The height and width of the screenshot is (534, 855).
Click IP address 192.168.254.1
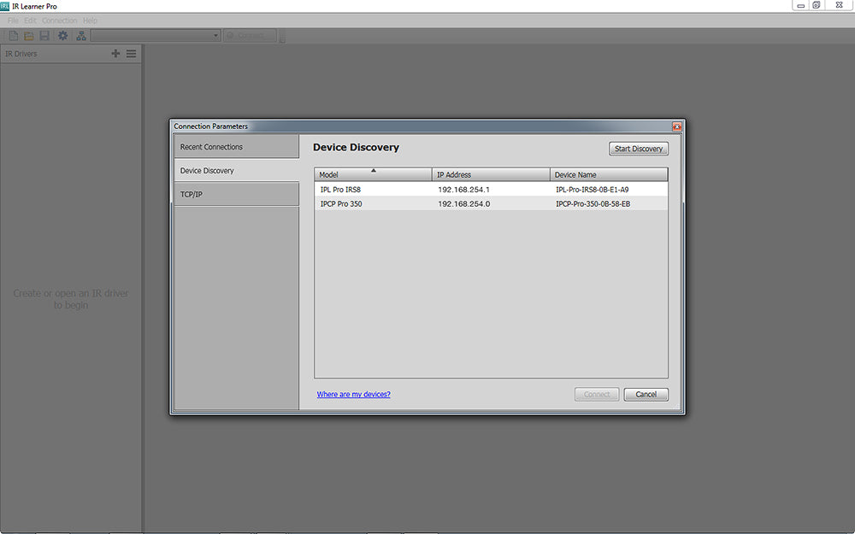point(464,190)
